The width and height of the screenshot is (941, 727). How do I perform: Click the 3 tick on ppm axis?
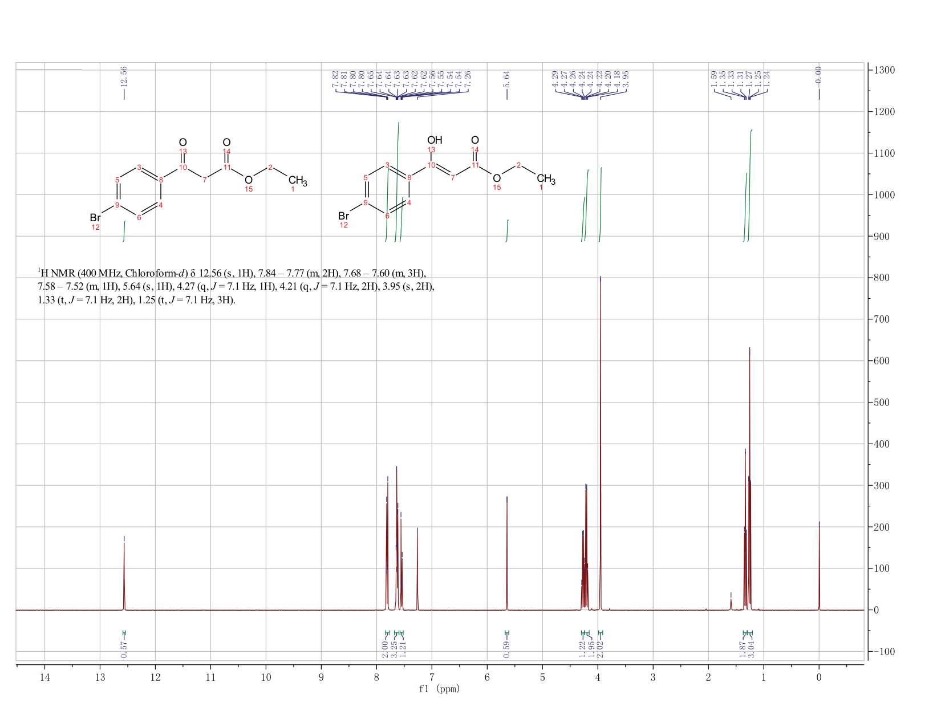click(x=653, y=677)
